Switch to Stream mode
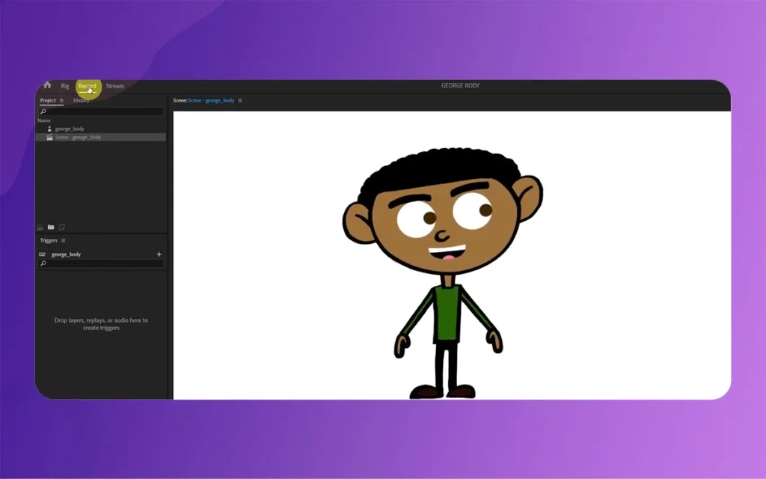Viewport: 766px width, 479px height. pos(114,86)
